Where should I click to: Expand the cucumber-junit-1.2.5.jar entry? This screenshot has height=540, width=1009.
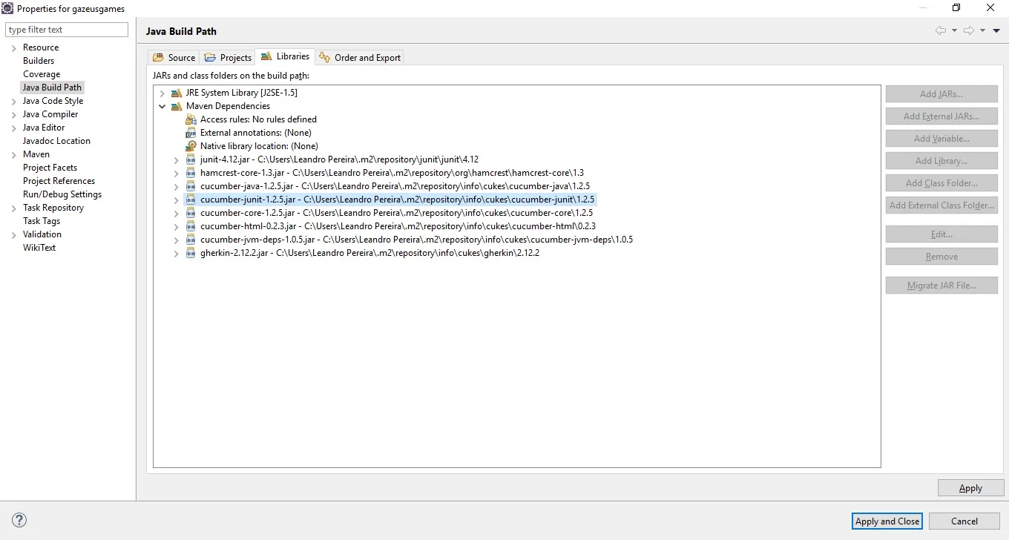pos(177,200)
